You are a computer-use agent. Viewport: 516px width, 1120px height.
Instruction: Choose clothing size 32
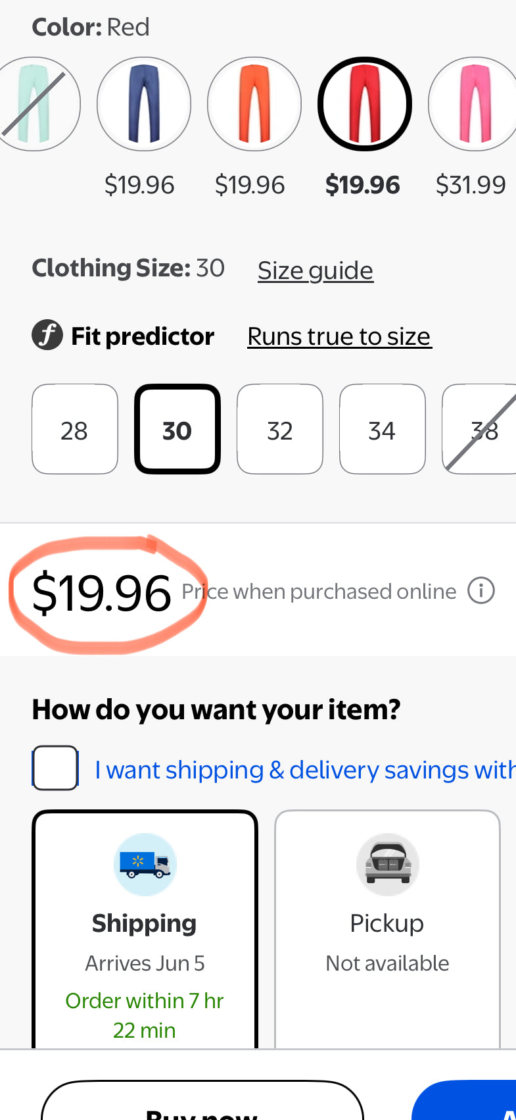tap(280, 430)
